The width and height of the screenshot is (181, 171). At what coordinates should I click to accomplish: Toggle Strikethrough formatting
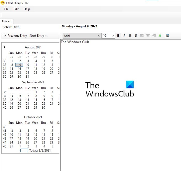136,36
